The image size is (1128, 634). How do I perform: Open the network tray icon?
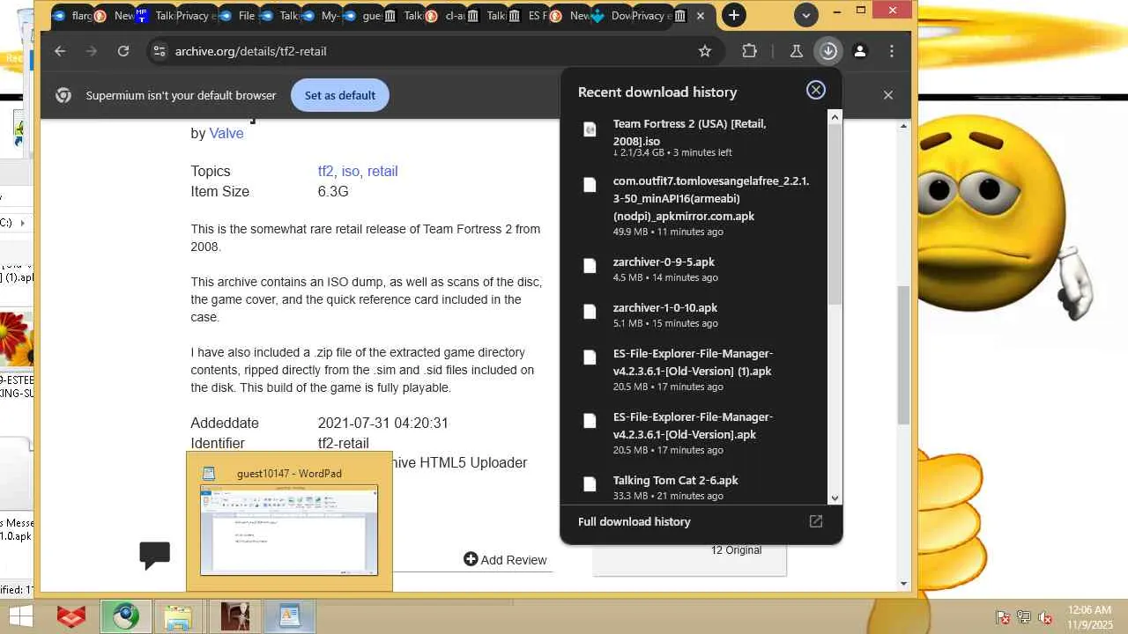[x=1024, y=617]
